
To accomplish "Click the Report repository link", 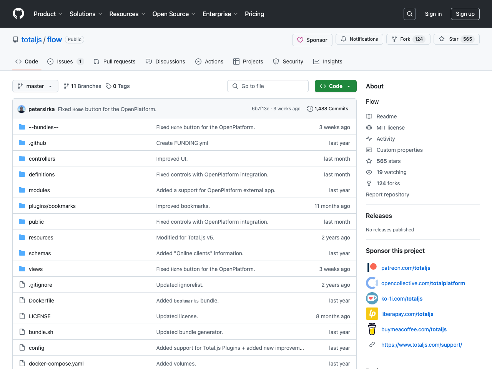I will tap(387, 194).
